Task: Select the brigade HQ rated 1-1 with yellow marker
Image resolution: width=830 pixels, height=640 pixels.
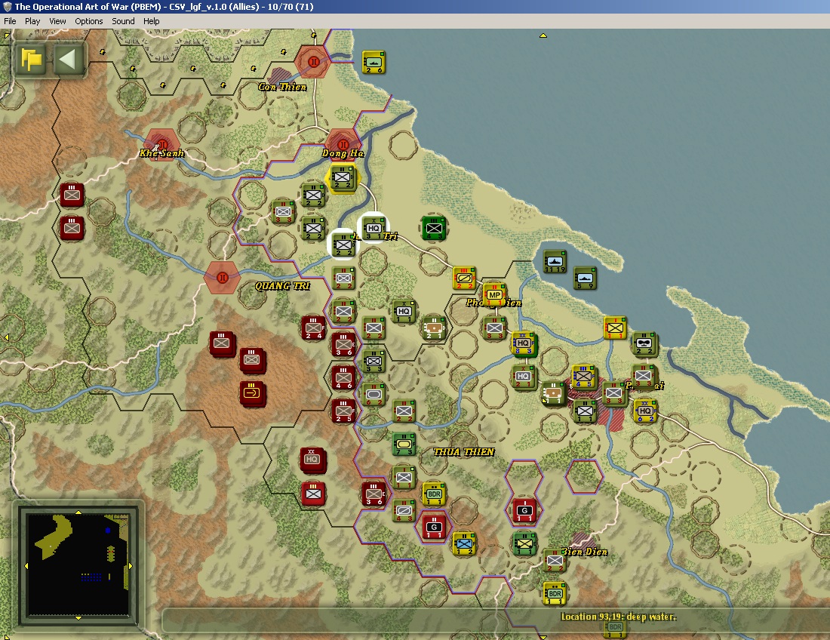Action: tap(404, 311)
